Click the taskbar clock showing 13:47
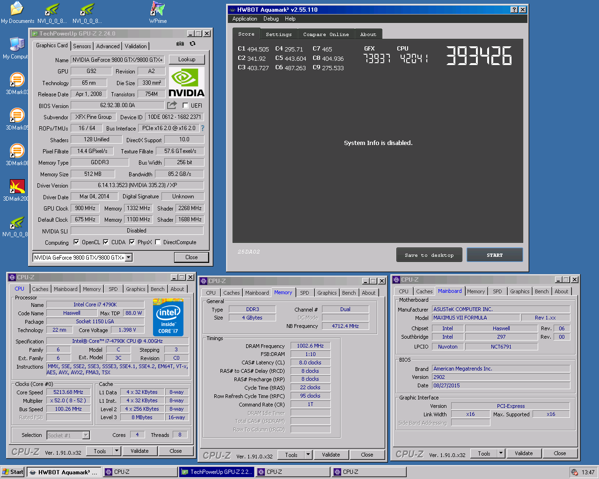This screenshot has height=479, width=599. pos(588,472)
